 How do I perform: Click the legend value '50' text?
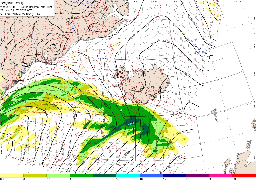[234, 179]
